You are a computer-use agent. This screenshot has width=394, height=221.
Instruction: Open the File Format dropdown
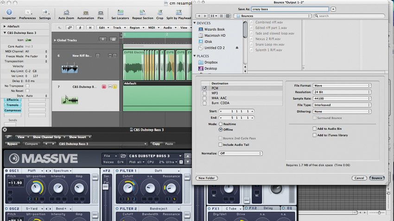[342, 86]
